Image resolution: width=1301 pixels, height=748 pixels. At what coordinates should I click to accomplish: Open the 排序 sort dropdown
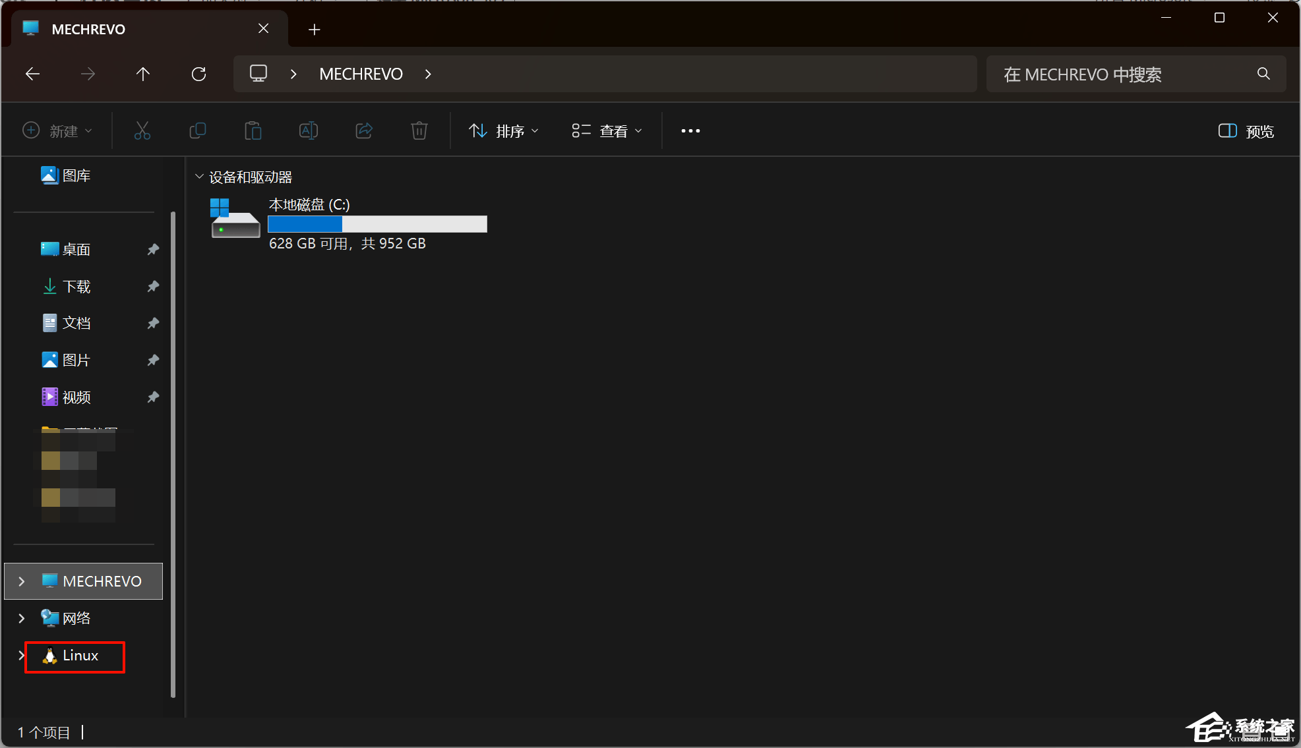point(504,130)
